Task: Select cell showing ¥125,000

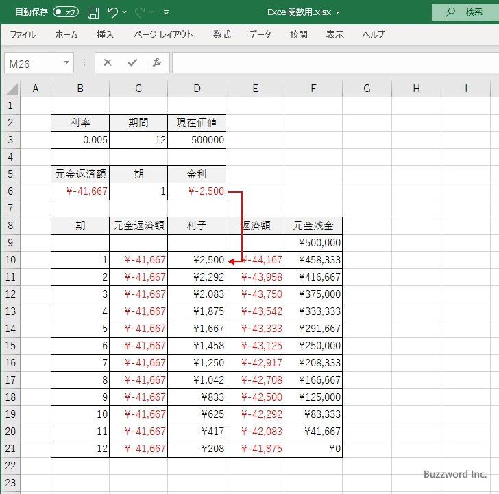Action: point(313,397)
